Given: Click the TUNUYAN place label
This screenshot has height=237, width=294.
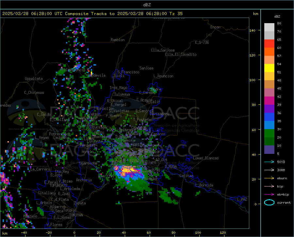Looking at the screenshot, I should pos(76,215).
